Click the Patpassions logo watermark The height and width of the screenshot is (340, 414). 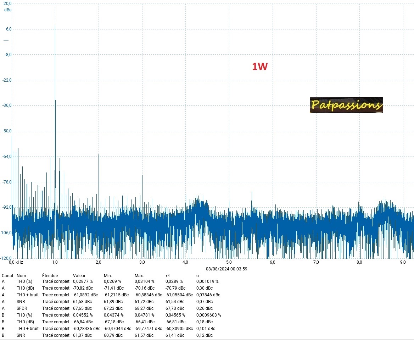coord(346,105)
